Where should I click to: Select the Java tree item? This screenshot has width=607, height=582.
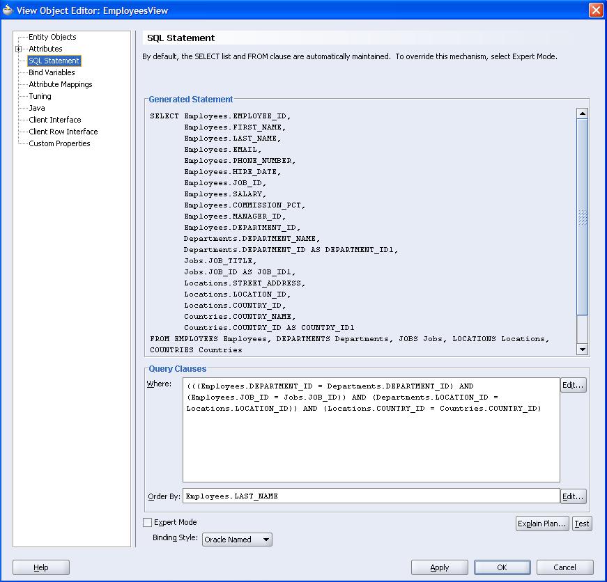tap(37, 108)
